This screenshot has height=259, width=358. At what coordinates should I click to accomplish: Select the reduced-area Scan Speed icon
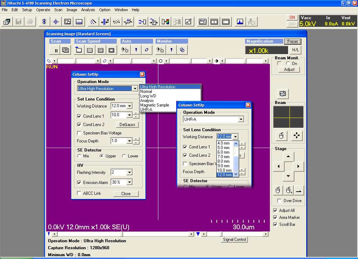[112, 50]
